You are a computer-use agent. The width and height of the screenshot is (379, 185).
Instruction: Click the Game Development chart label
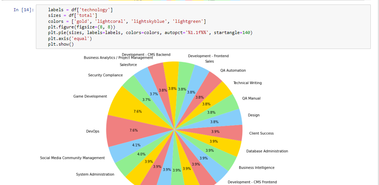point(90,96)
